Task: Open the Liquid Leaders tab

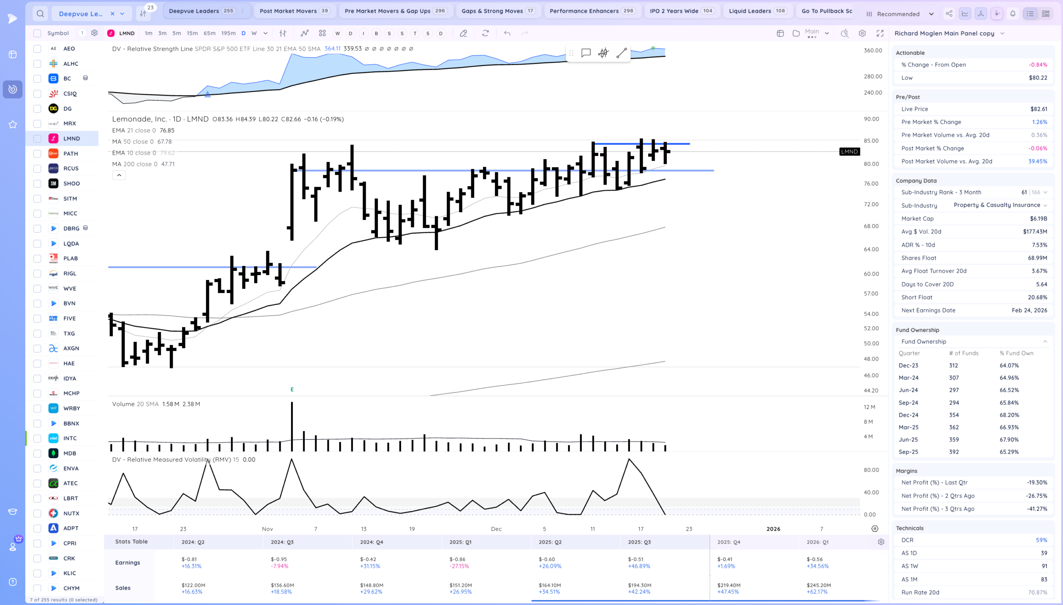Action: (749, 11)
